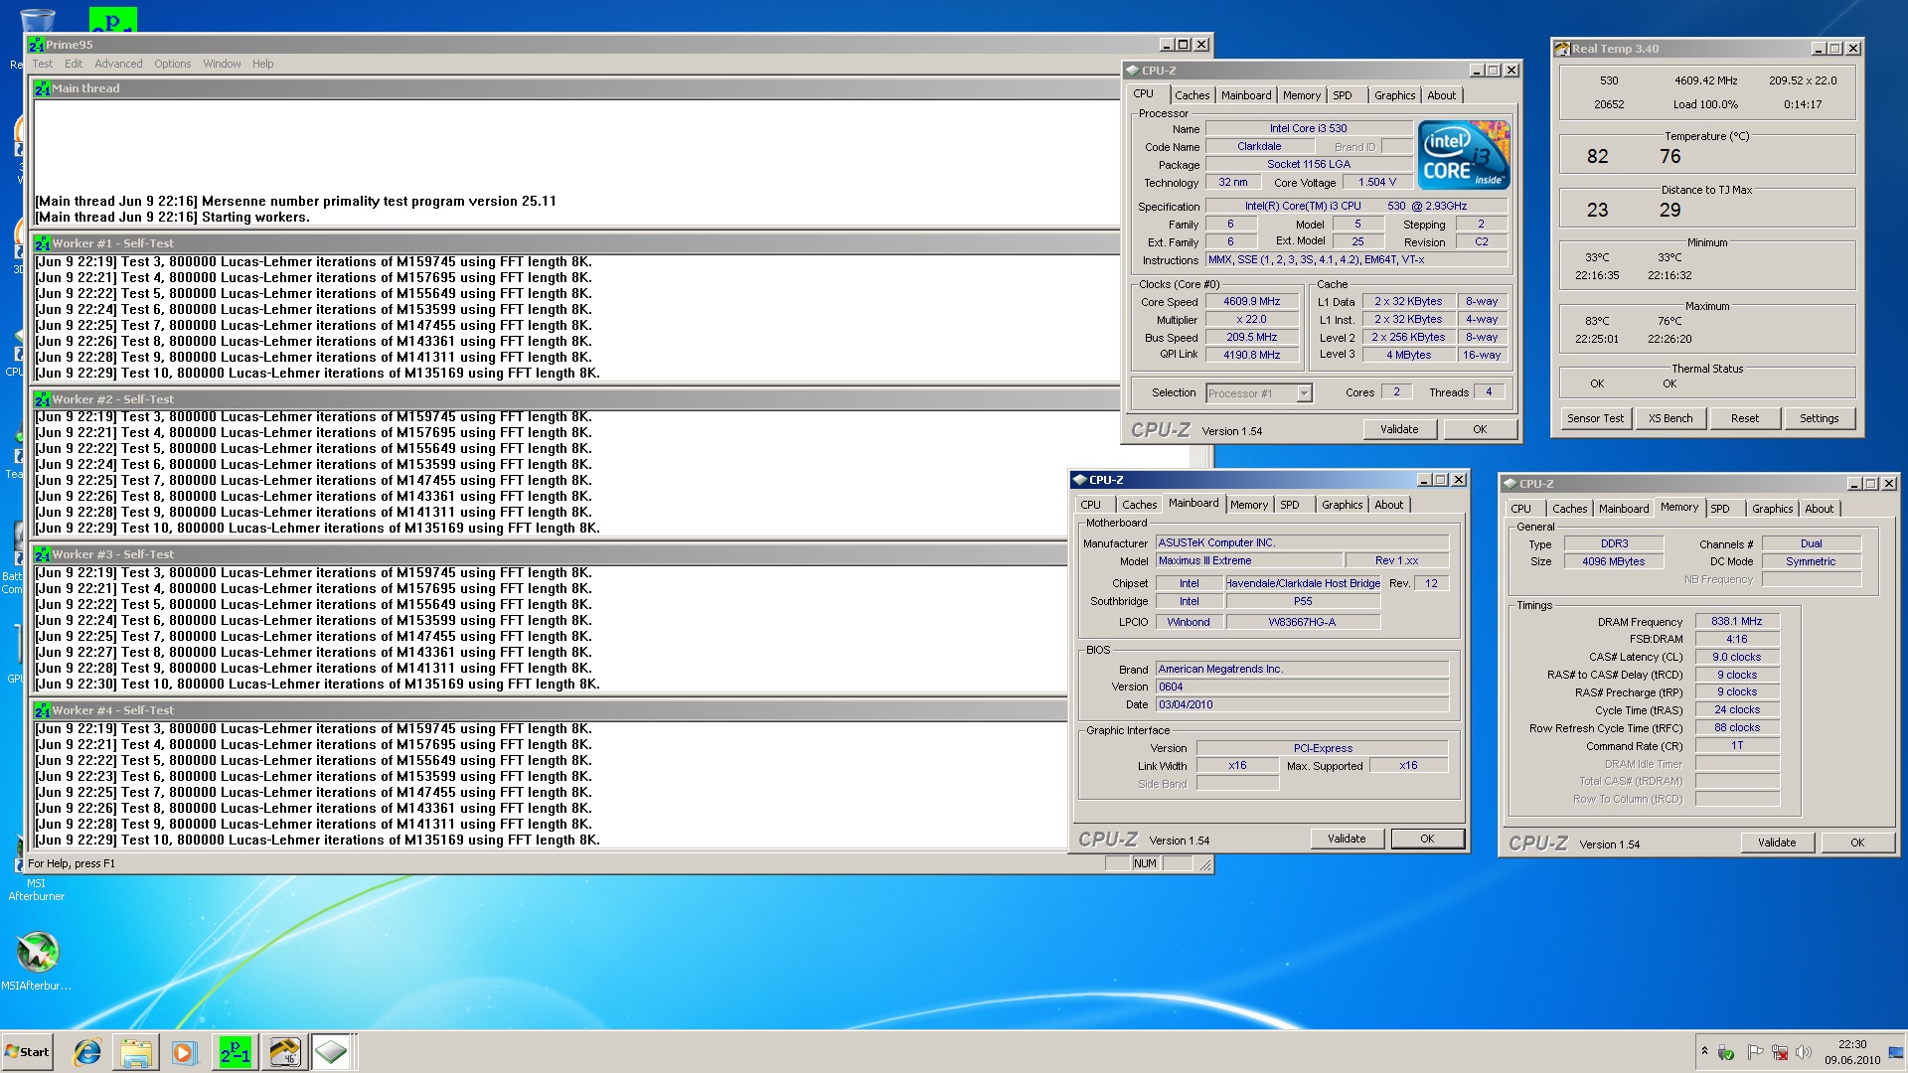
Task: Click the Maximum 83°C reading in Real Temp
Action: [1597, 321]
